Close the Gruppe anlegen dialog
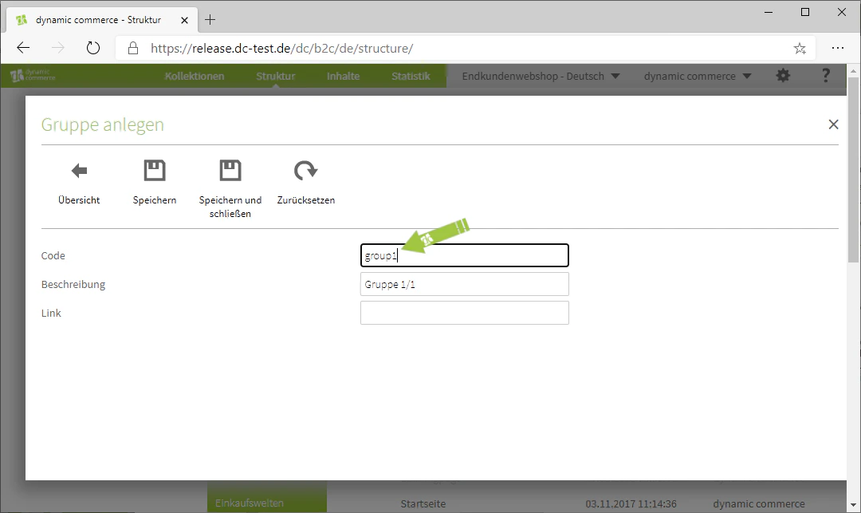Screen dimensions: 861x513 [x=833, y=124]
